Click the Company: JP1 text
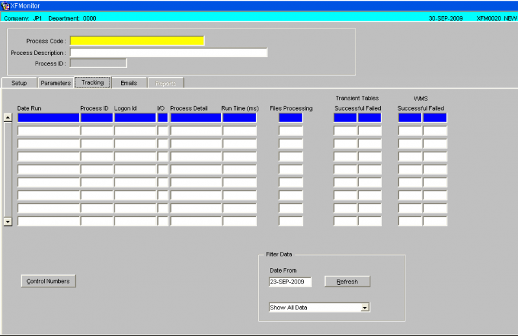The width and height of the screenshot is (518, 336). coord(23,19)
